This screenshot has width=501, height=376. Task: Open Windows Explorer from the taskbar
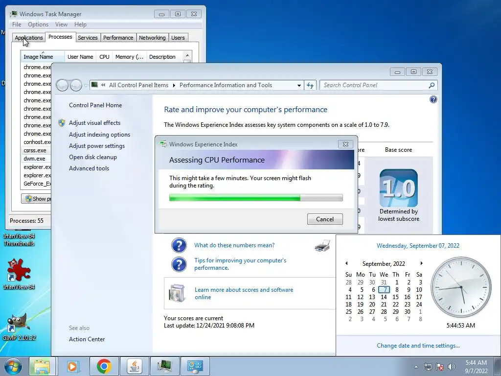[x=42, y=366]
